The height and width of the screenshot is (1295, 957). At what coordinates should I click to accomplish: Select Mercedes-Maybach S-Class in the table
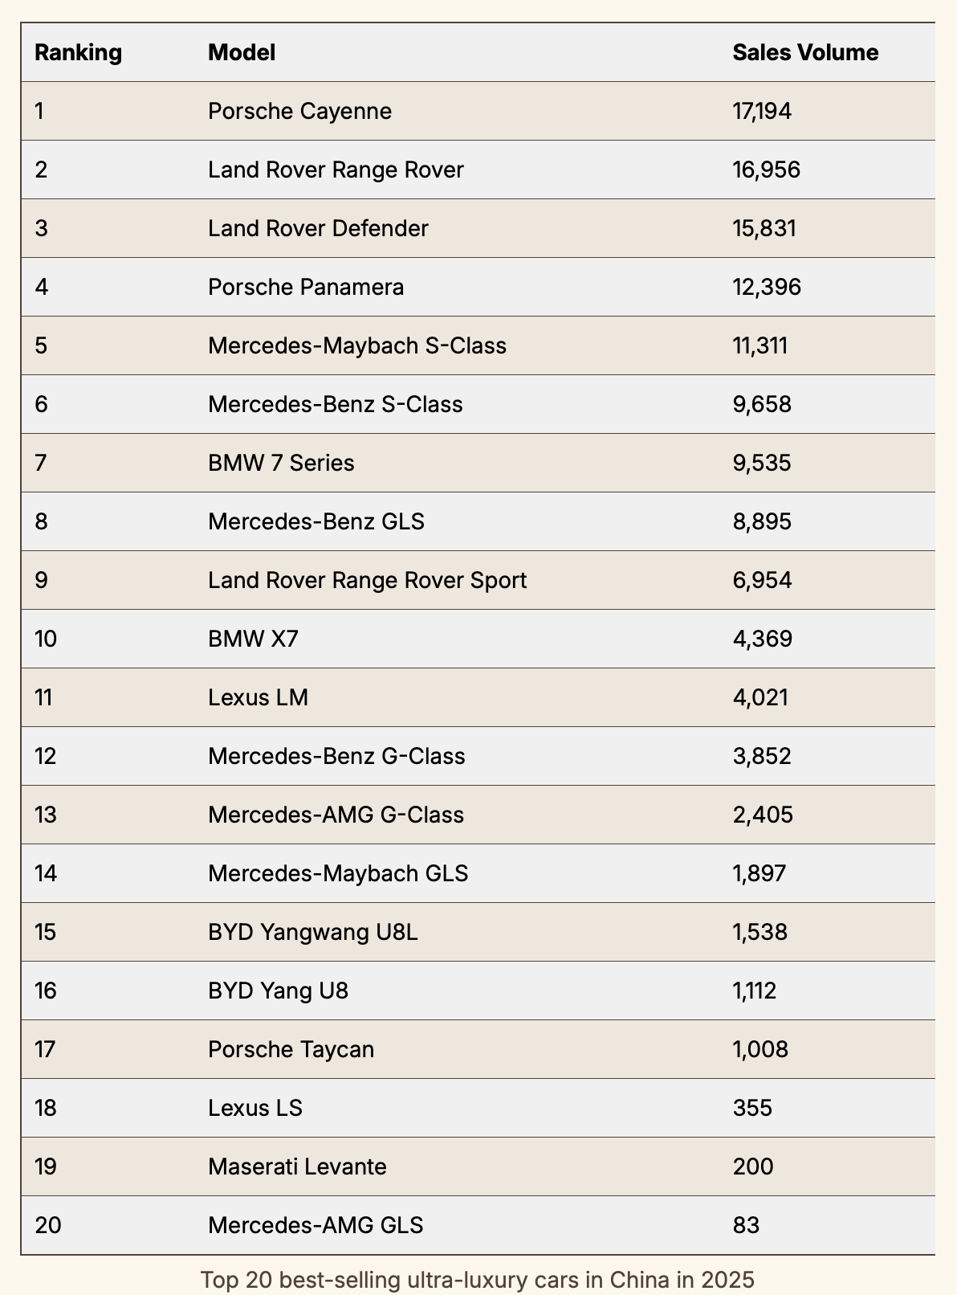pyautogui.click(x=357, y=345)
